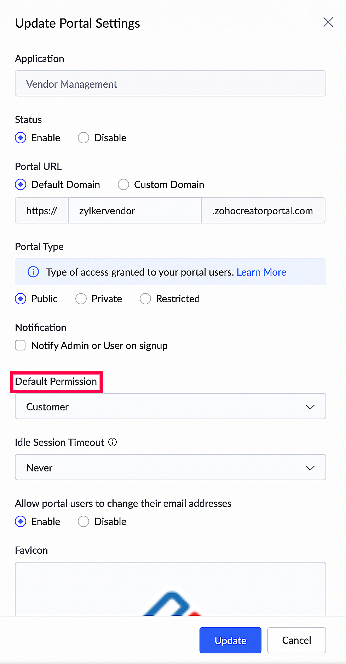Set Portal Type to Public

pyautogui.click(x=21, y=299)
